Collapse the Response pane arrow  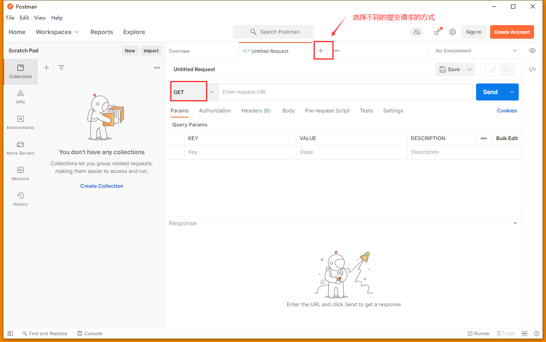click(x=515, y=224)
